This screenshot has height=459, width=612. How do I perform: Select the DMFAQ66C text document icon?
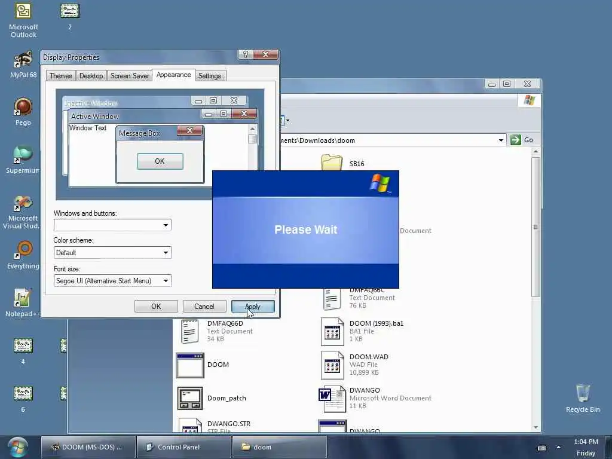pyautogui.click(x=332, y=299)
